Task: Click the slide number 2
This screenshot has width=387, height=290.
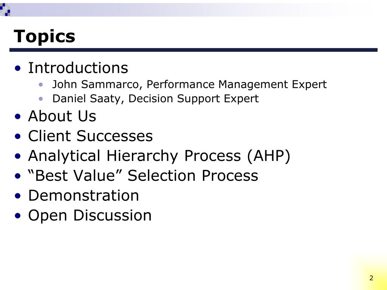Action: 372,278
